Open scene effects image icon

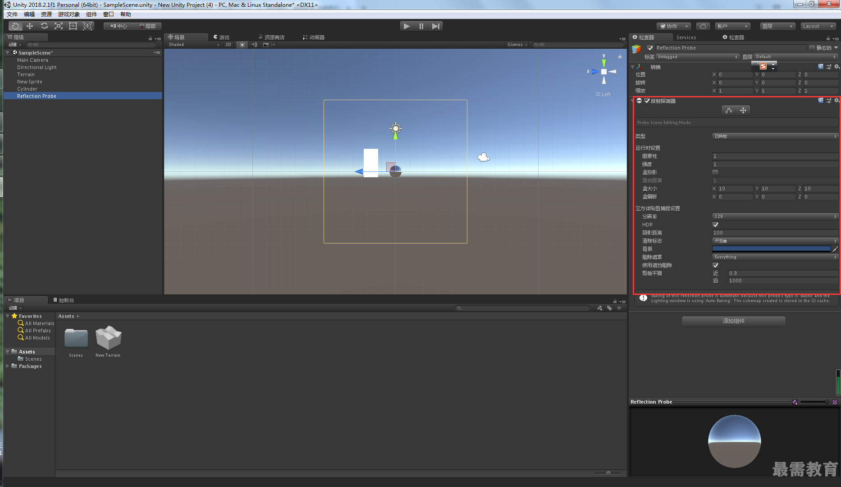pos(266,45)
